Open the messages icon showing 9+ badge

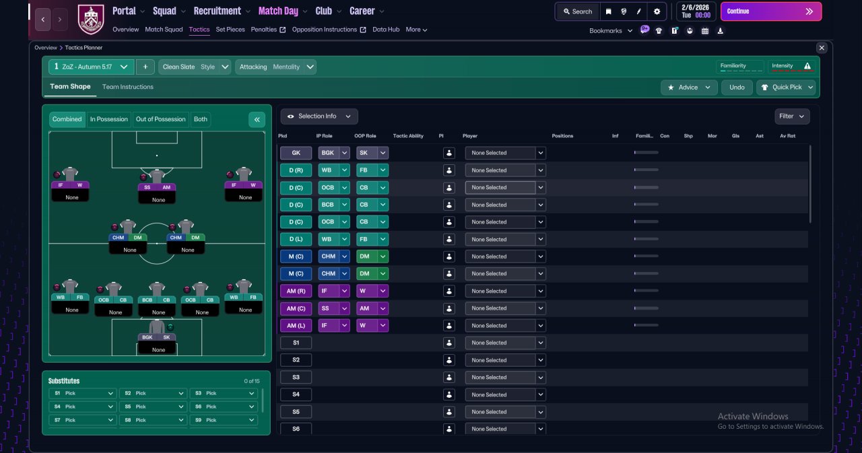pos(644,30)
